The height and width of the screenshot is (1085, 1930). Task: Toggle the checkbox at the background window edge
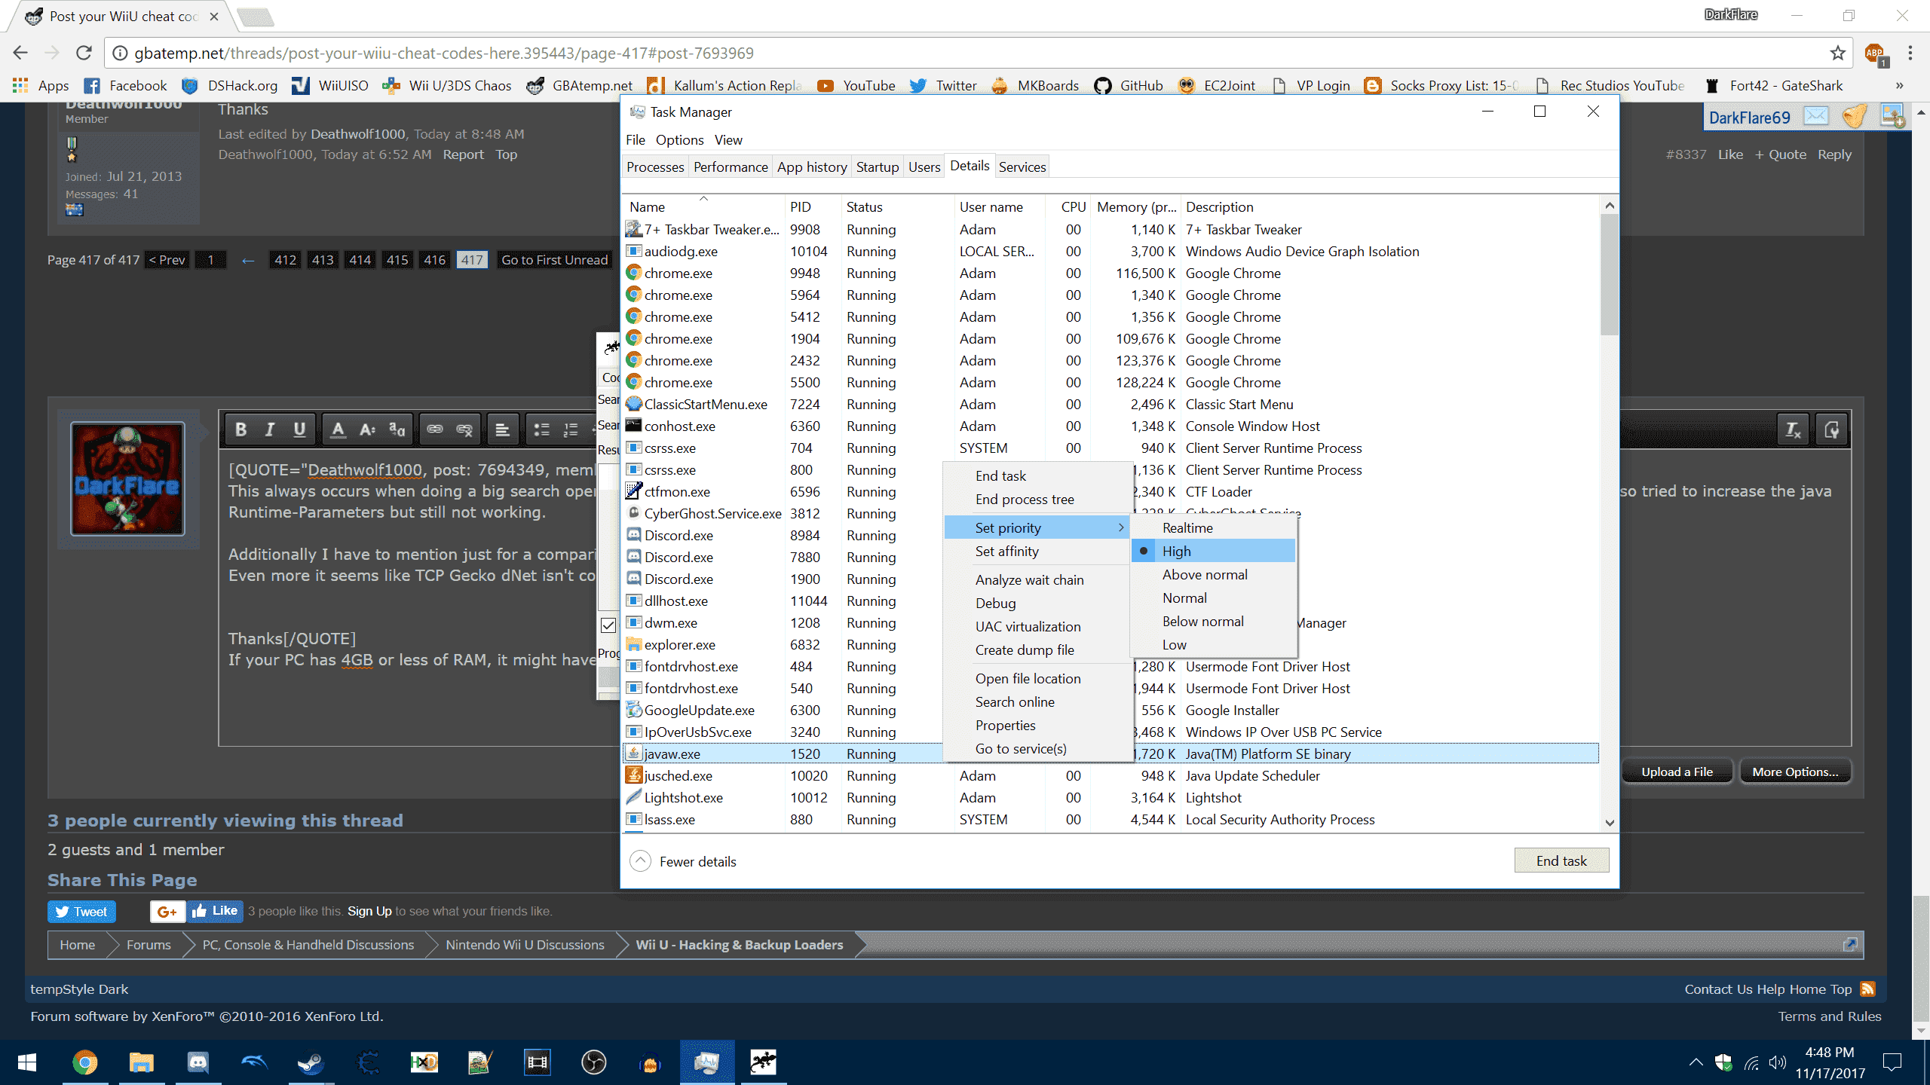tap(608, 625)
